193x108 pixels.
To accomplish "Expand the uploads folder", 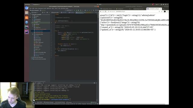I will coord(33,24).
